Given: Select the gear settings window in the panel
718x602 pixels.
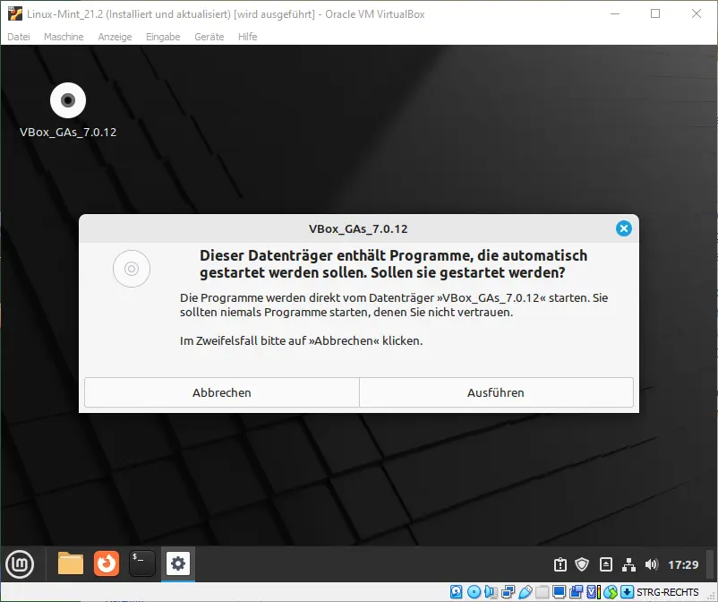Looking at the screenshot, I should pos(177,563).
